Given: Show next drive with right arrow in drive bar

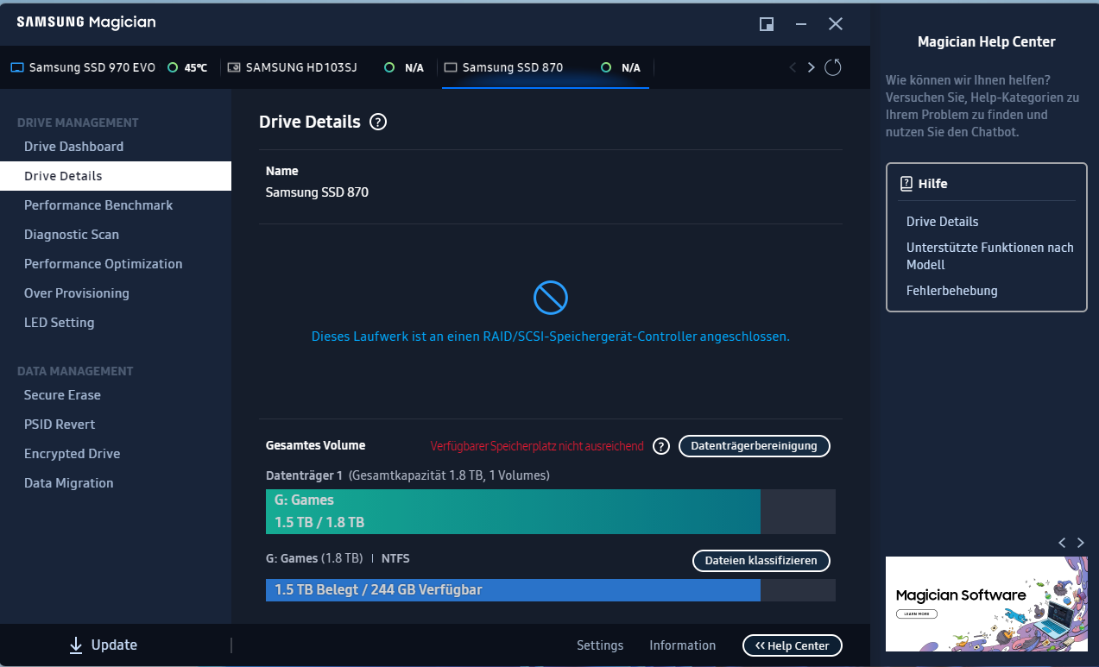Looking at the screenshot, I should (811, 67).
